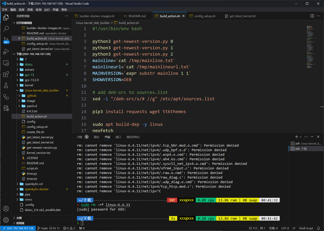The width and height of the screenshot is (324, 231).
Task: Maximize the terminal panel with up chevron
Action: tap(311, 137)
